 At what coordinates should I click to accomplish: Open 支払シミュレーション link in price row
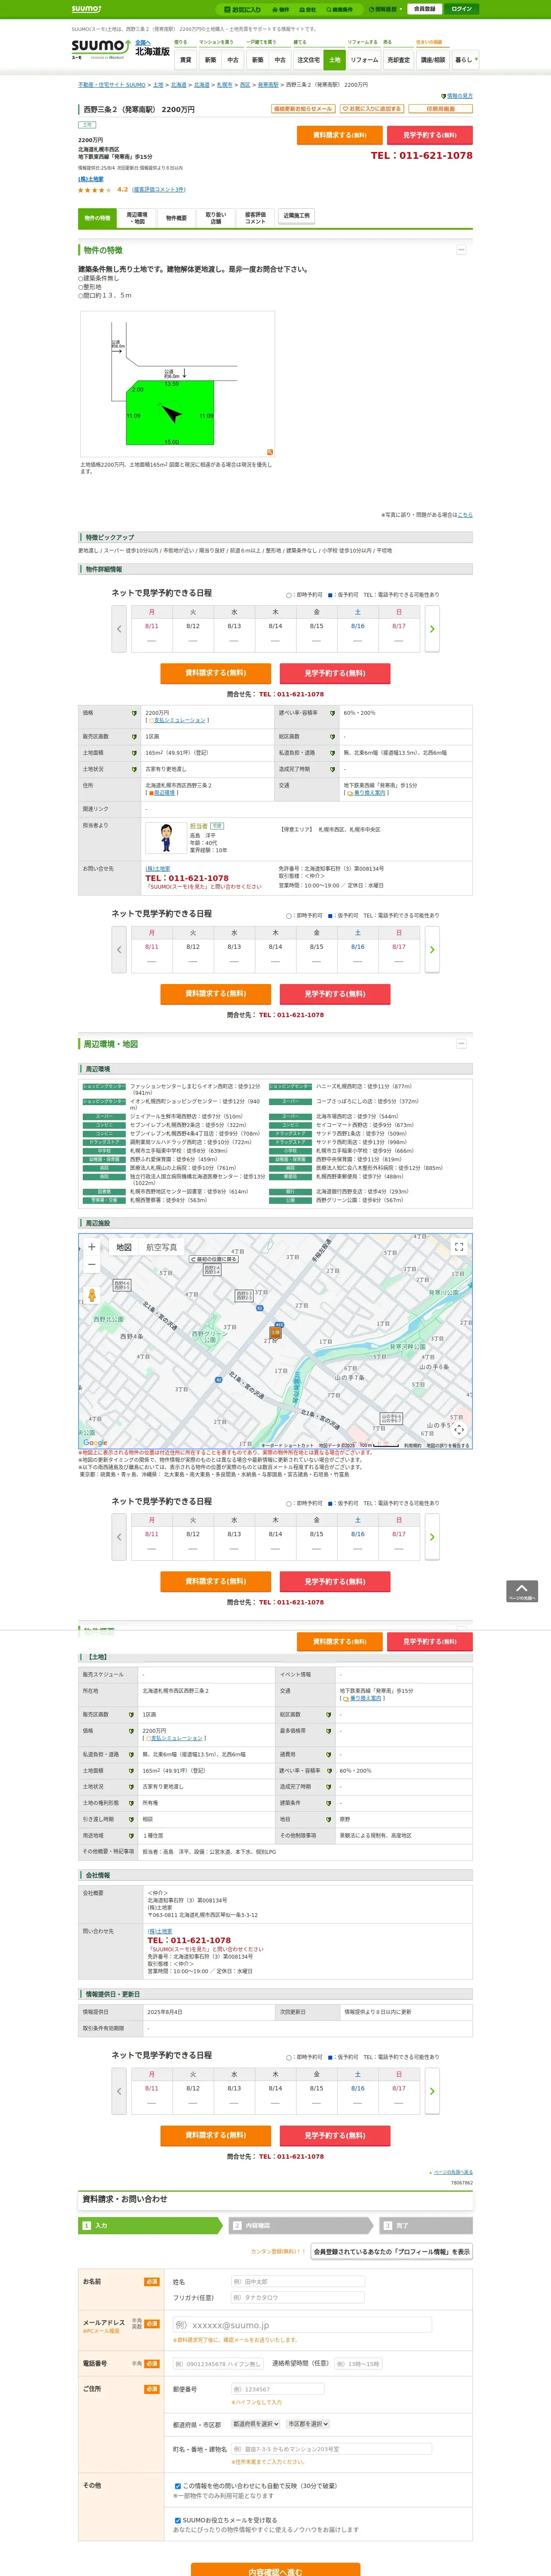tap(179, 720)
